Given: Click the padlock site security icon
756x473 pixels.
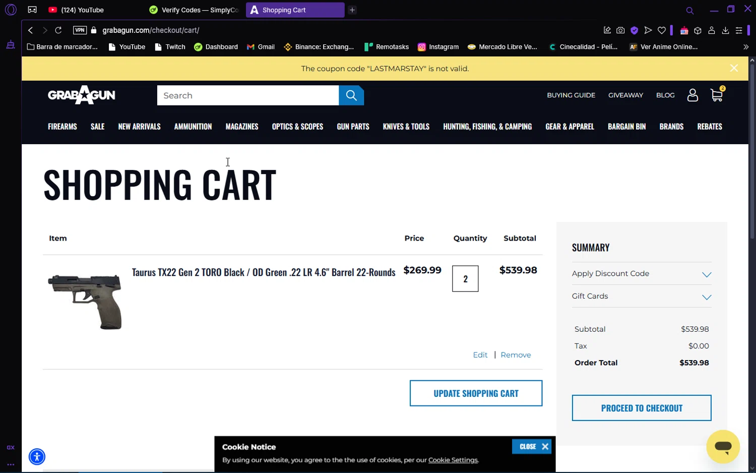Looking at the screenshot, I should tap(94, 30).
